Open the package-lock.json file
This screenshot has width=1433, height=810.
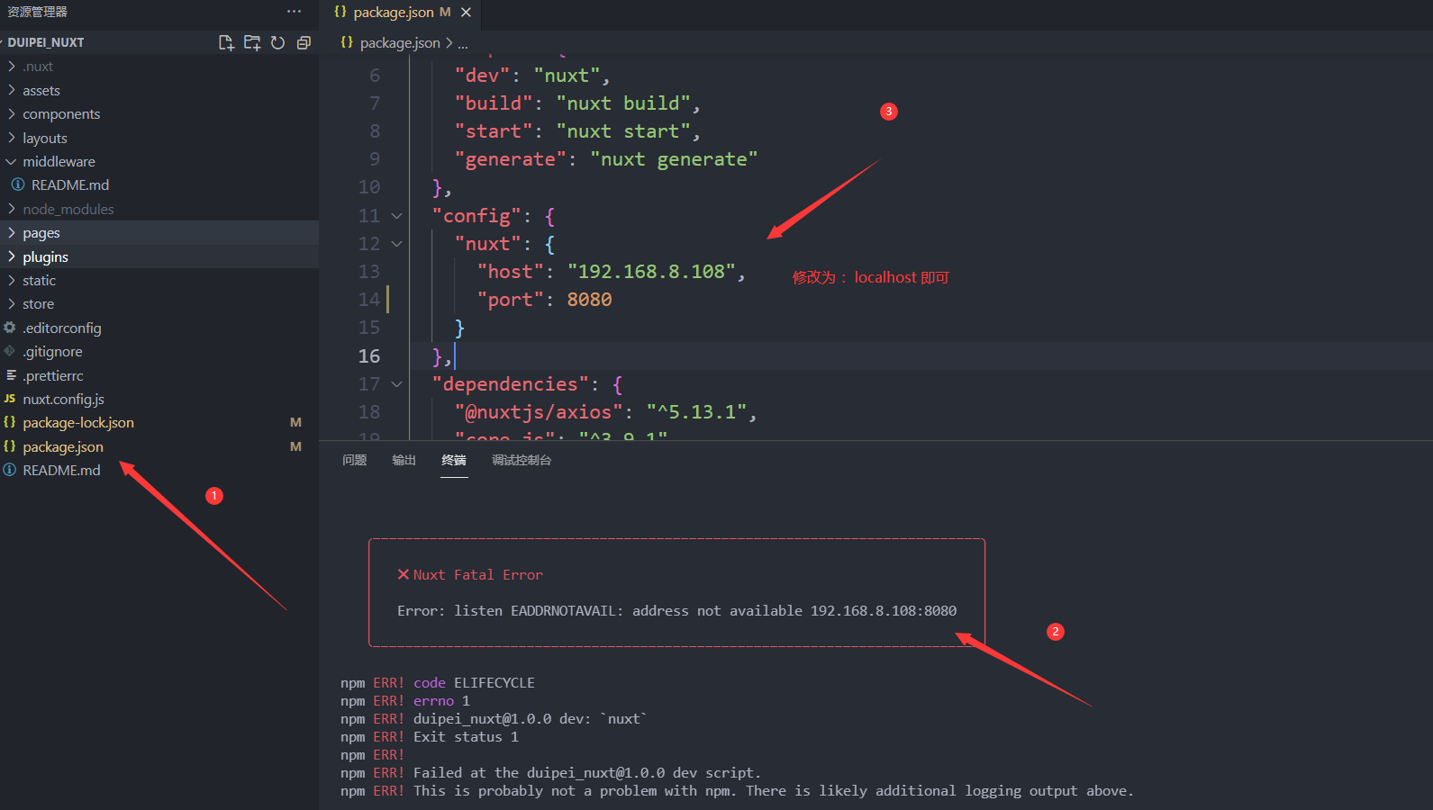(x=159, y=422)
